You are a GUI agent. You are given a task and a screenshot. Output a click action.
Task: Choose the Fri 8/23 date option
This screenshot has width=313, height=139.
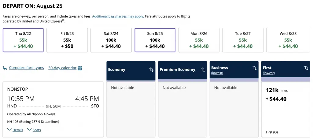coord(67,40)
